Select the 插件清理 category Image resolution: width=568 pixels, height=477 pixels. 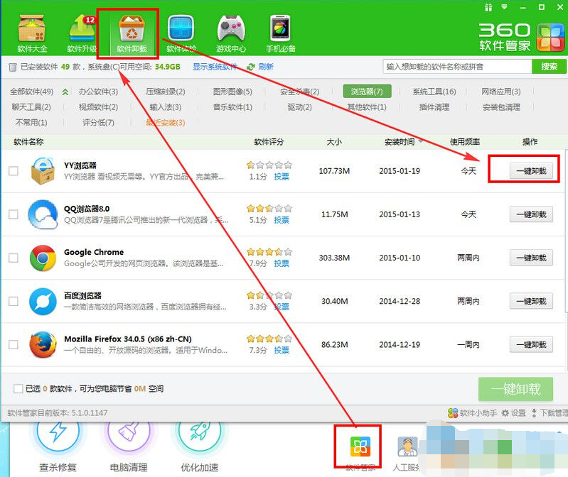pos(434,107)
